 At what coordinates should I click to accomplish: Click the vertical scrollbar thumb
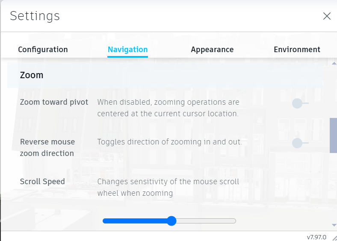pyautogui.click(x=333, y=135)
